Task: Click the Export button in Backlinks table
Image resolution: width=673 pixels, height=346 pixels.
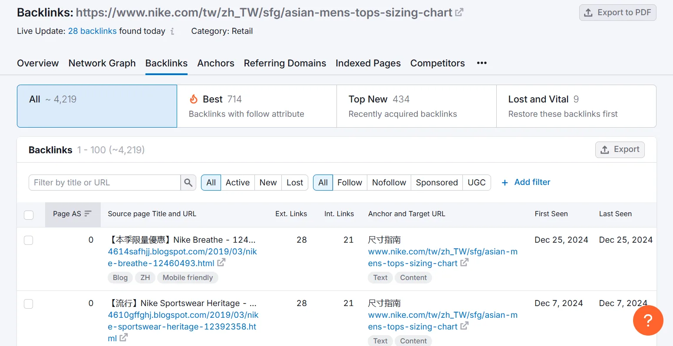Action: coord(620,150)
